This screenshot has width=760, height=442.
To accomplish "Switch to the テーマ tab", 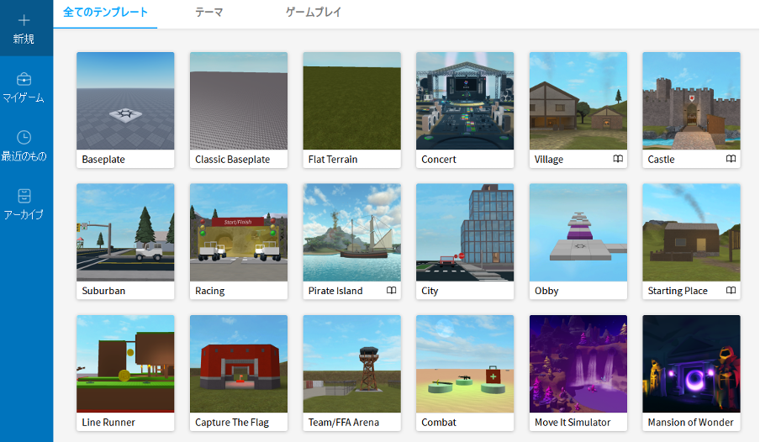I will pos(208,13).
